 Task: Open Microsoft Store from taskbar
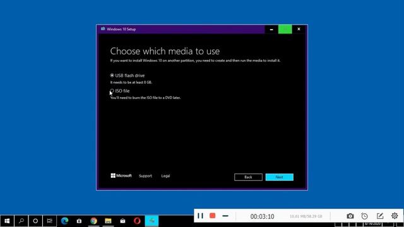(79, 221)
